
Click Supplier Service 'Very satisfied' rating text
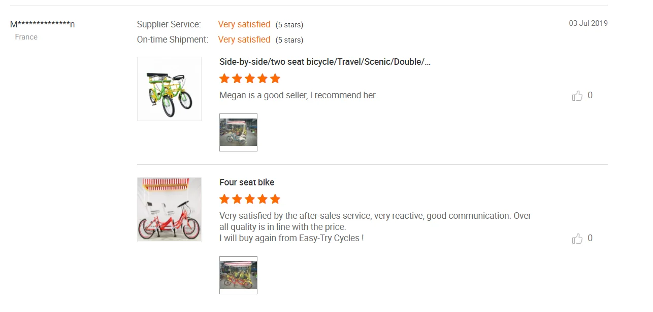click(x=244, y=24)
